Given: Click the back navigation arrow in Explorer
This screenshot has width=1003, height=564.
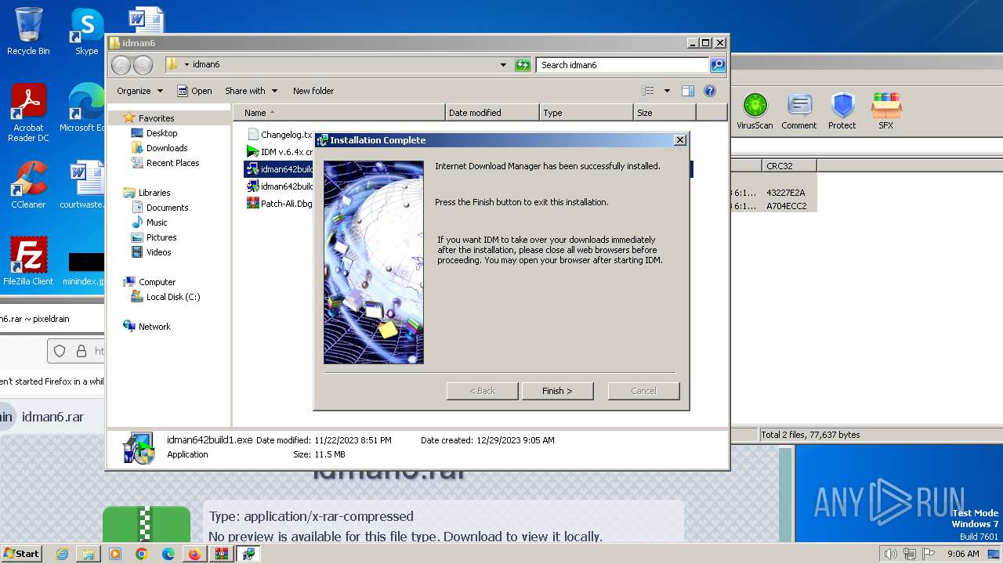Looking at the screenshot, I should coord(121,65).
